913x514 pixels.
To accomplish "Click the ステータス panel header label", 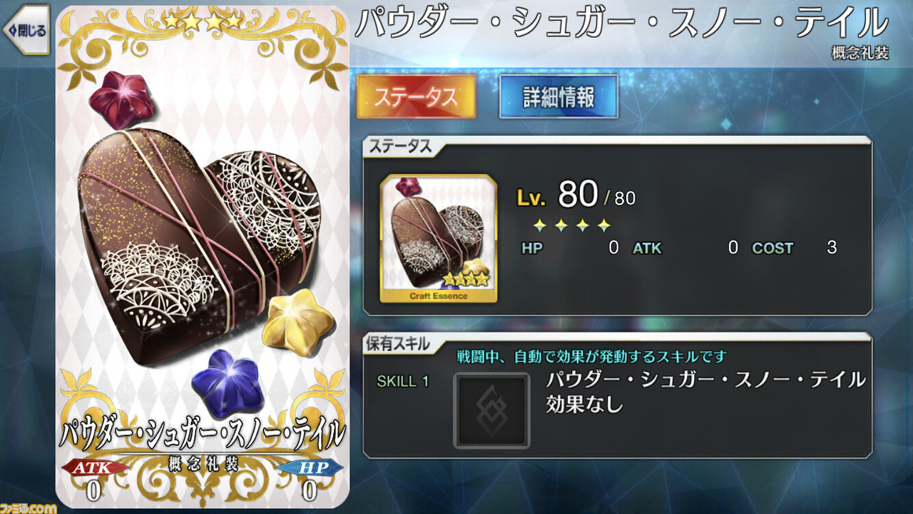I will [400, 146].
